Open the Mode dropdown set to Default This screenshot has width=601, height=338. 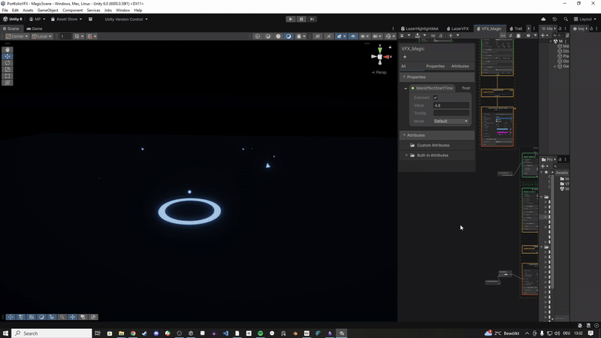[451, 121]
